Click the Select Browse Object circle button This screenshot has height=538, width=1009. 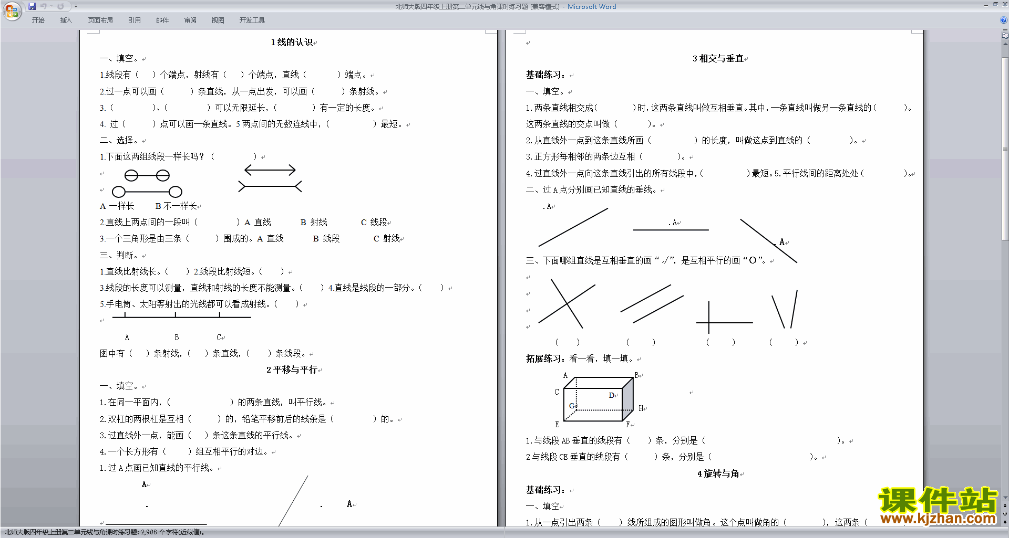pos(1005,514)
